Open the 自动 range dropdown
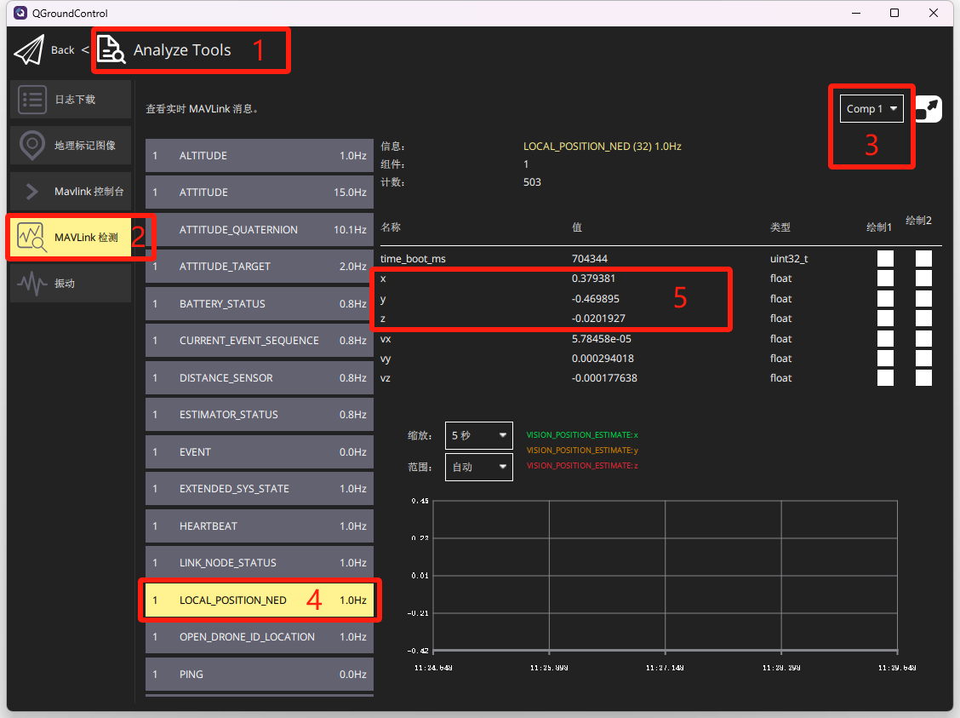The image size is (960, 718). (x=479, y=467)
